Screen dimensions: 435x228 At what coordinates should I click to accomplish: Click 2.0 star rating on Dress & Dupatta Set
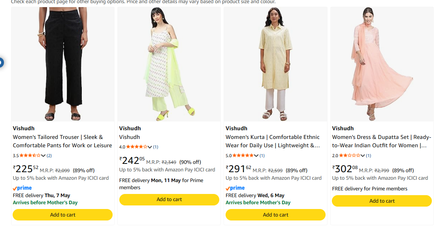[x=349, y=156]
